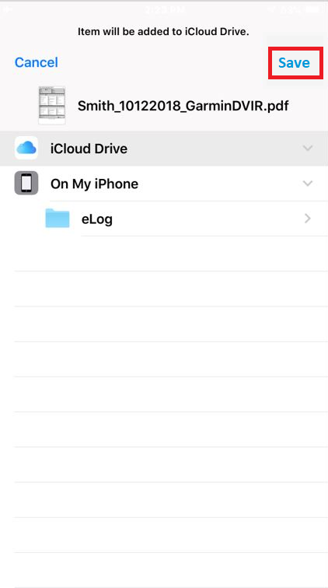The image size is (328, 588).
Task: Tap Cancel to dismiss the dialog
Action: (37, 62)
